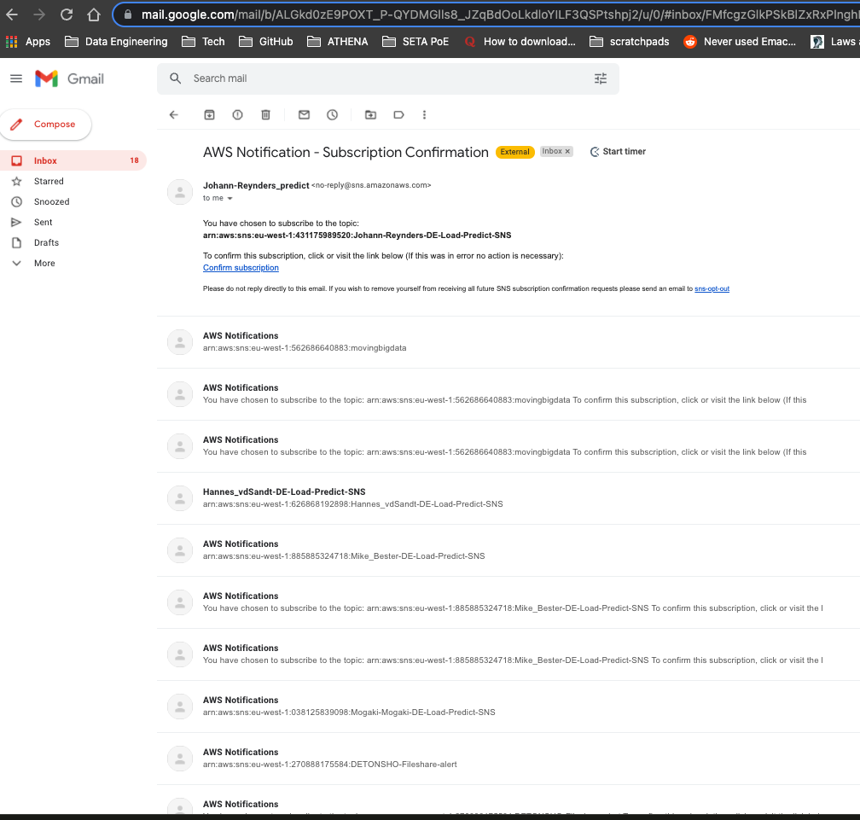Return to inbox with the back arrow

(x=173, y=114)
